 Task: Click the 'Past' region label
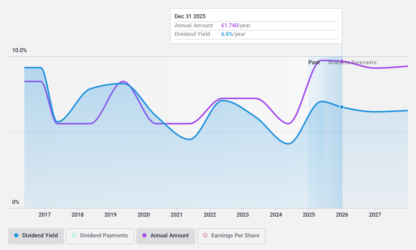coord(314,62)
